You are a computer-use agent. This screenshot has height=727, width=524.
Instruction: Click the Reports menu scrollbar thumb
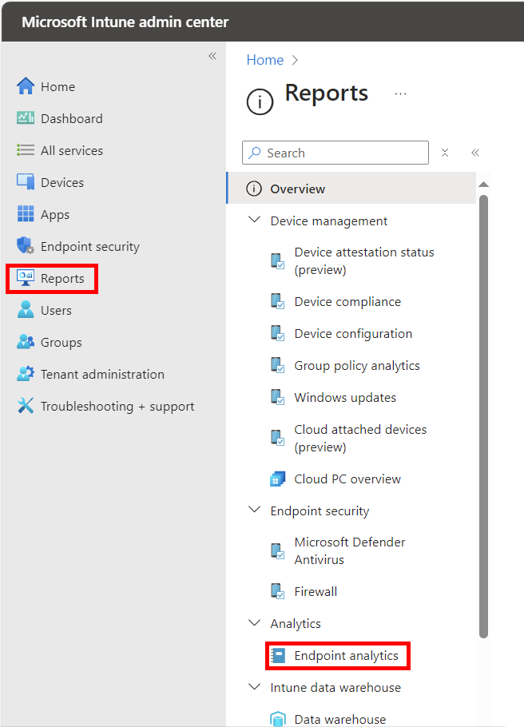(483, 416)
